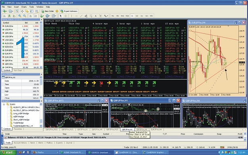Click Navigator scrollbar down arrow
This screenshot has width=248, height=155.
click(41, 126)
